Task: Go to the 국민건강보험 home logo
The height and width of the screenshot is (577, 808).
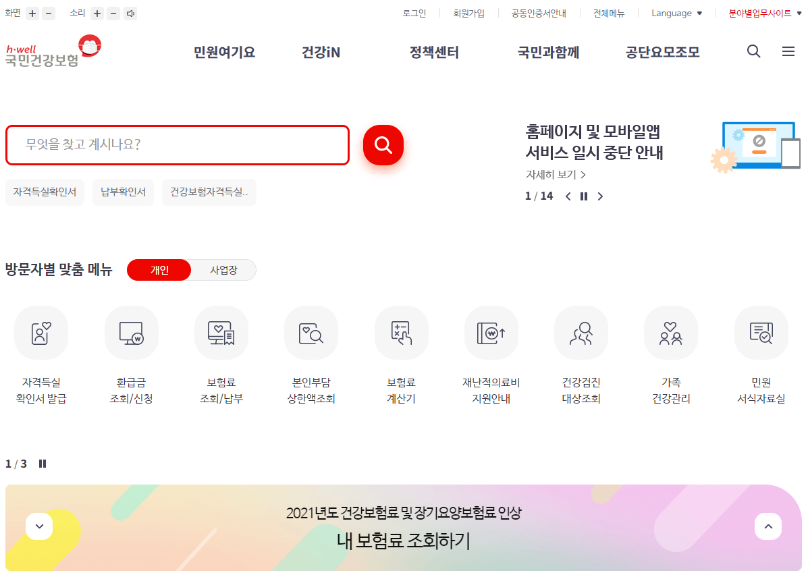Action: coord(53,51)
